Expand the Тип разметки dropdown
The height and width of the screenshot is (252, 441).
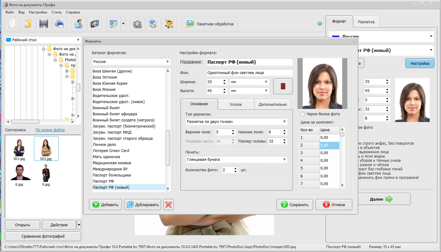pyautogui.click(x=236, y=122)
